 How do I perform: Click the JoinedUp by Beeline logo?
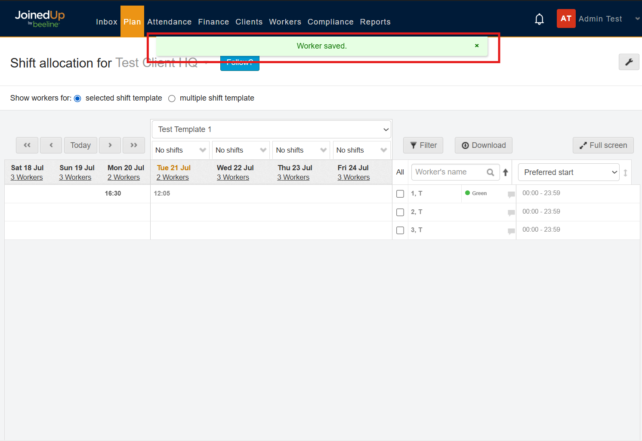coord(40,18)
